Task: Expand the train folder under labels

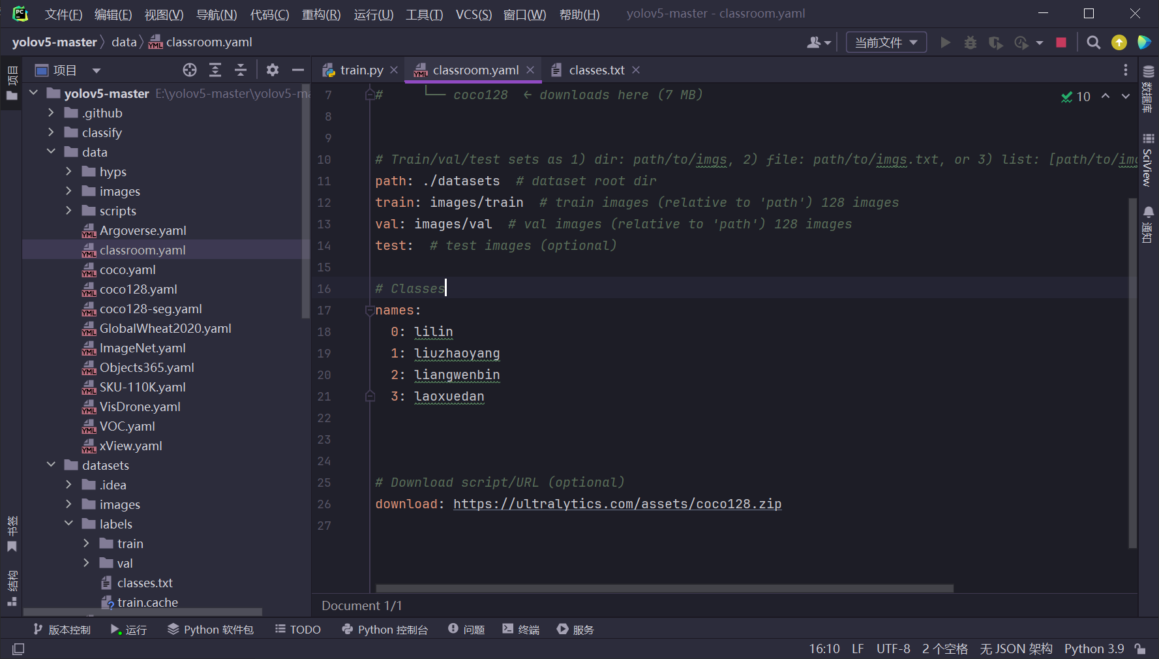Action: [86, 544]
